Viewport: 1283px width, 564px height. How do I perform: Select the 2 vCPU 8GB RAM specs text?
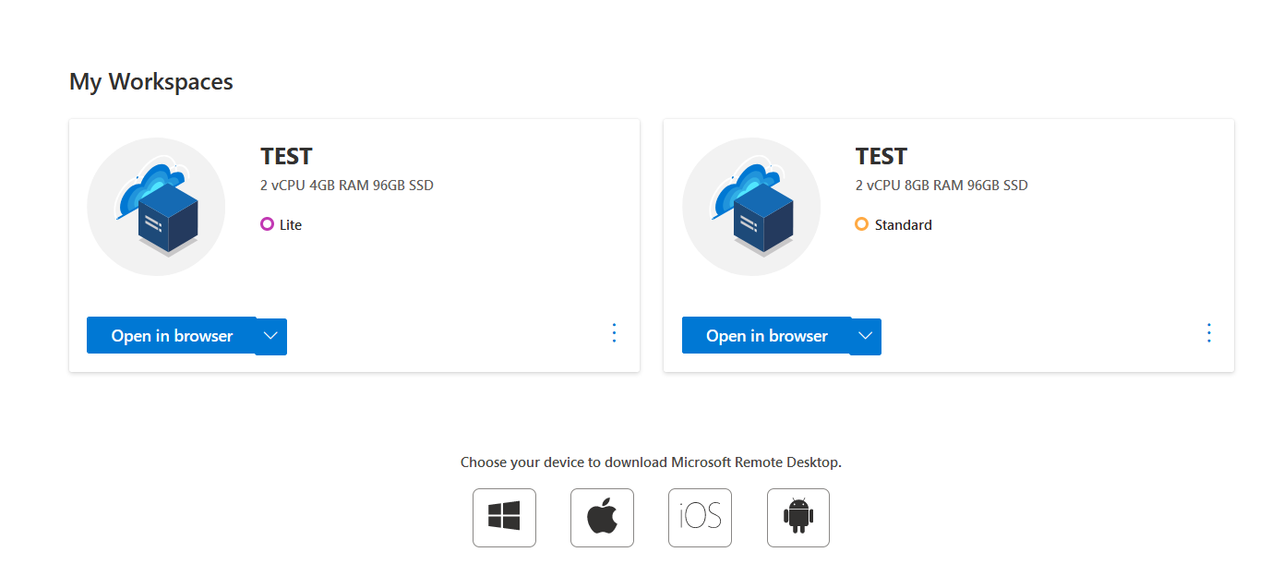[x=941, y=186]
